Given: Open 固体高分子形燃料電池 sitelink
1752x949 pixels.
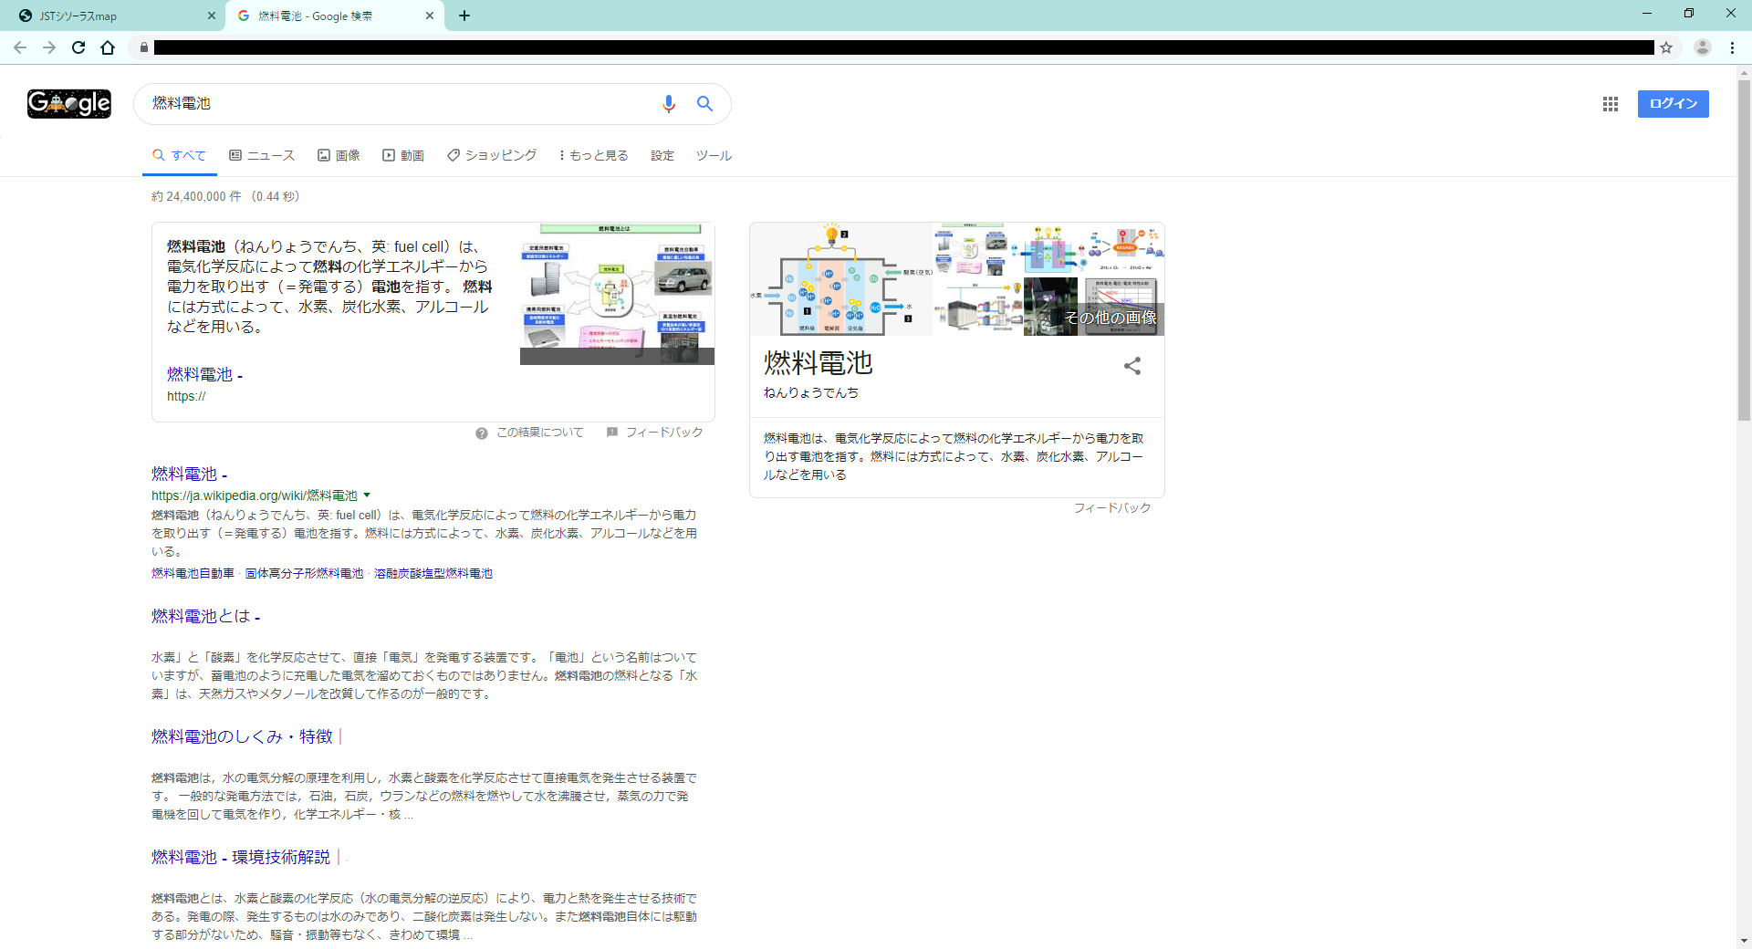Looking at the screenshot, I should (304, 573).
